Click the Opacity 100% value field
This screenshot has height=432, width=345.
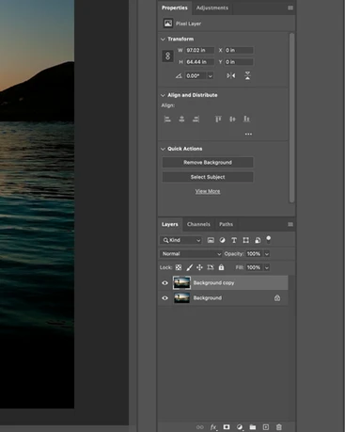(254, 254)
